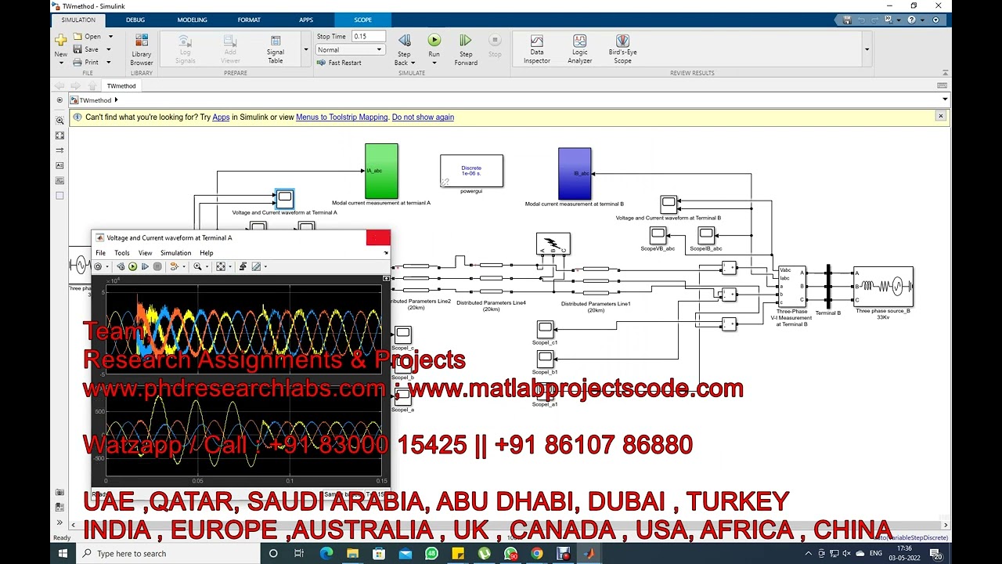Click the ScopeVB_abc block
Viewport: 1002px width, 564px height.
(658, 235)
